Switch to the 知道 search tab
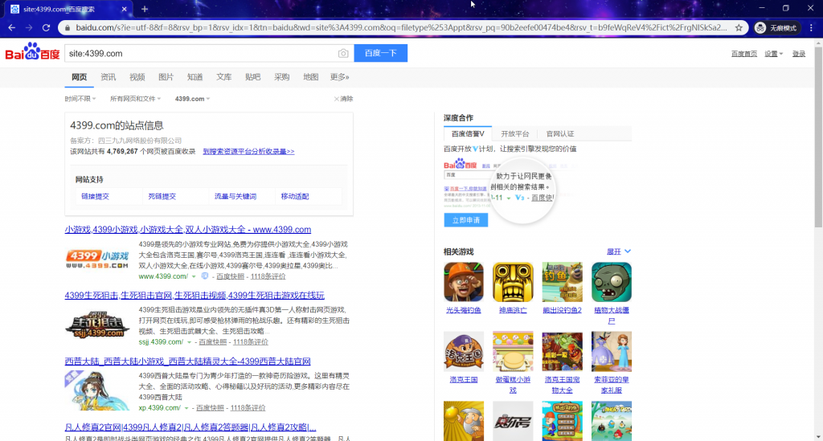This screenshot has width=823, height=441. pos(194,77)
